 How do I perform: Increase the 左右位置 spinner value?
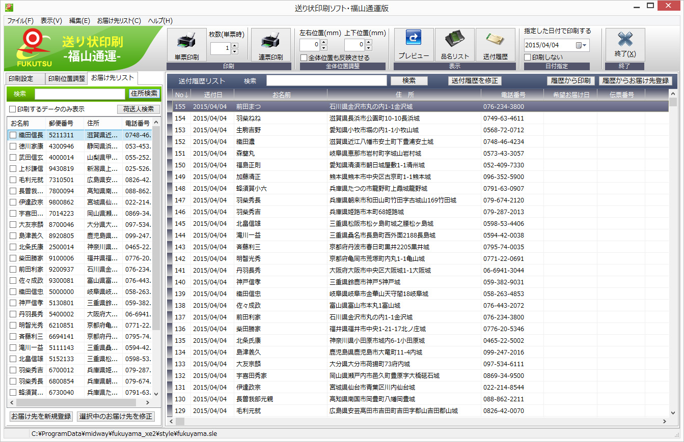pos(324,42)
